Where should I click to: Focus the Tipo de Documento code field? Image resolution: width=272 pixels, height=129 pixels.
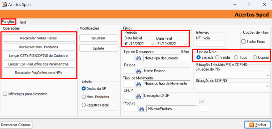point(129,58)
